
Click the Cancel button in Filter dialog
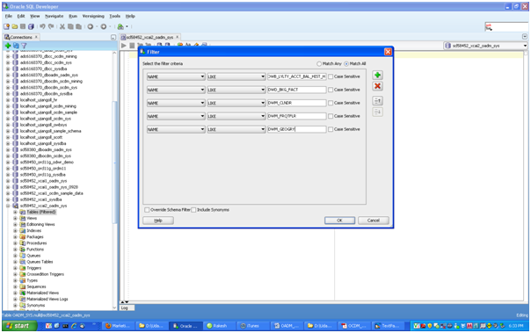374,221
